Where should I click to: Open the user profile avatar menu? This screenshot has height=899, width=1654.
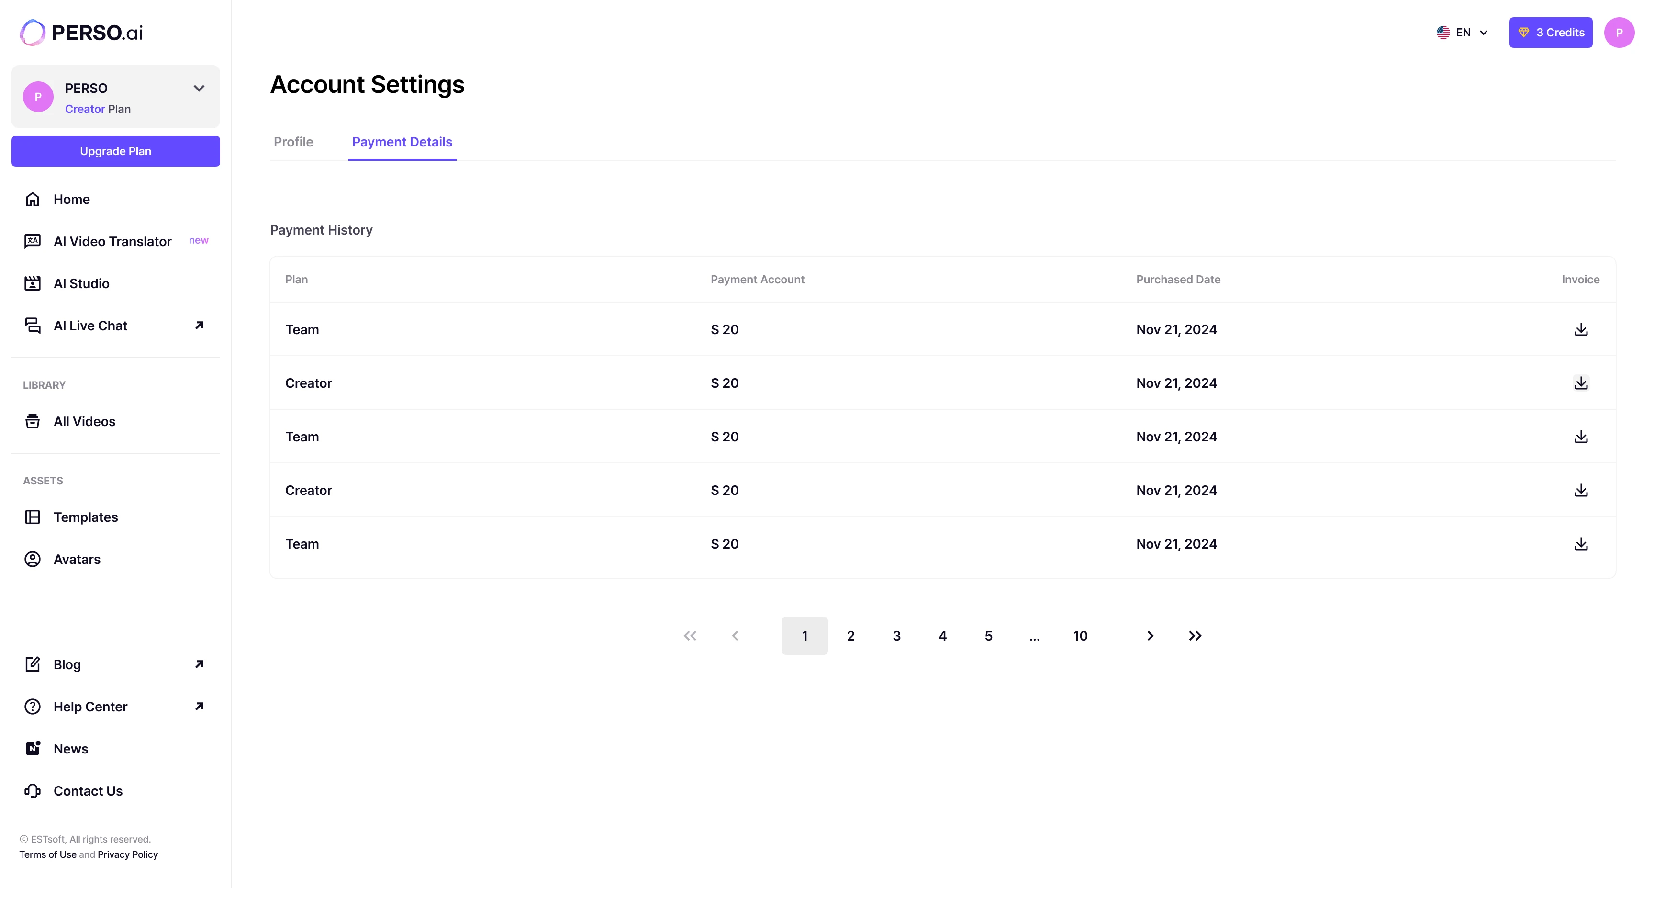point(1620,33)
